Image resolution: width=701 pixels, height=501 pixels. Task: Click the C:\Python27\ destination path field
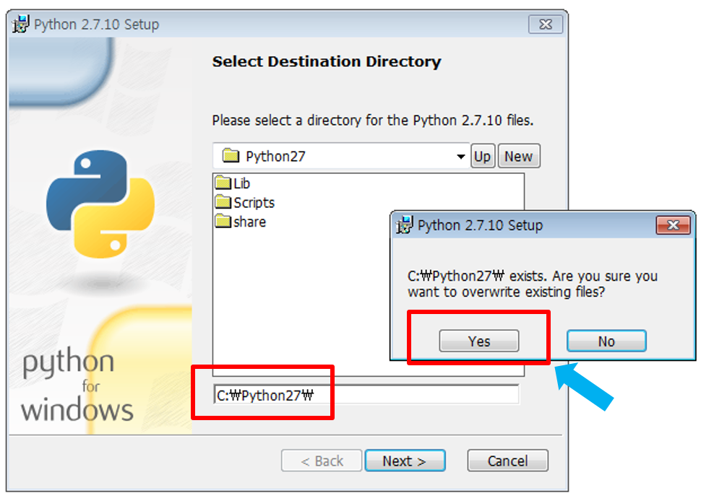tap(366, 395)
